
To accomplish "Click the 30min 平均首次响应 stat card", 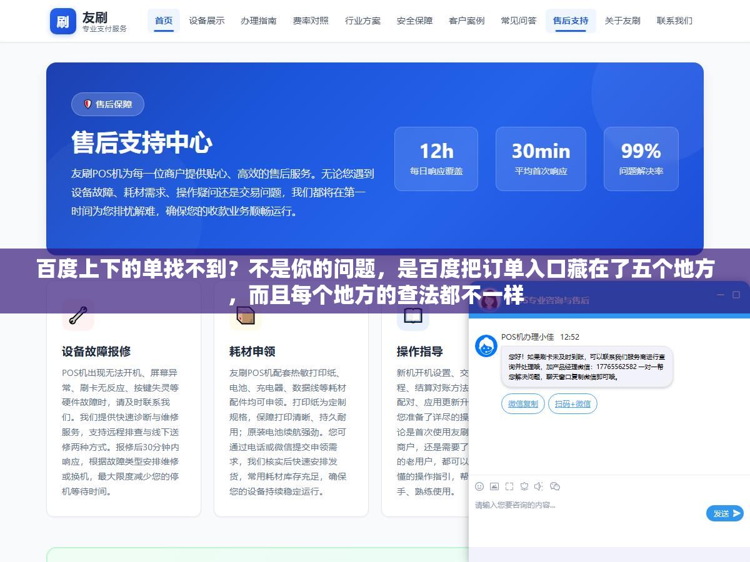I will click(x=541, y=159).
